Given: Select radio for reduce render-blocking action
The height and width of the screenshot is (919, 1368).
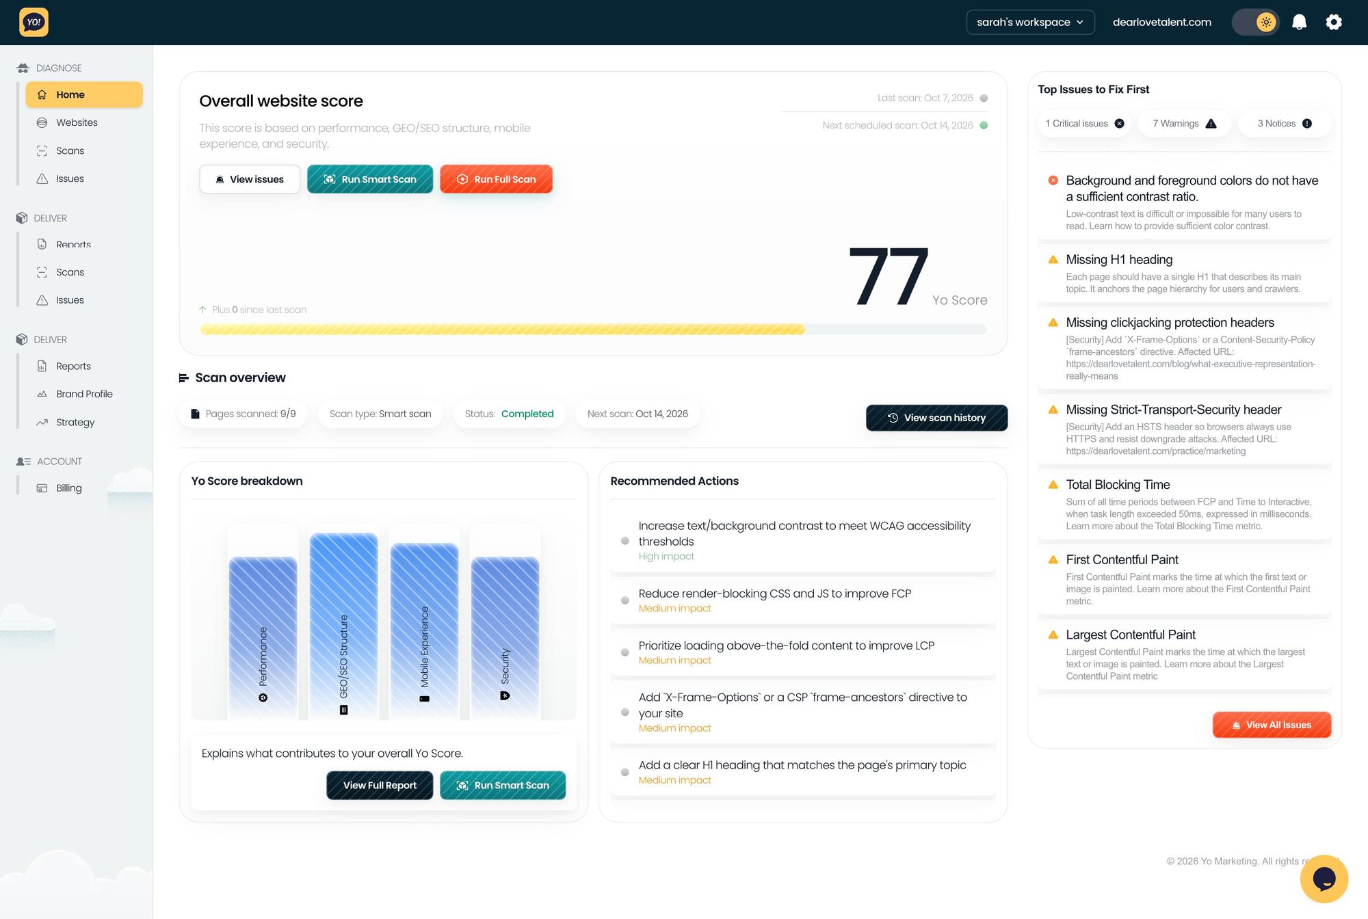Looking at the screenshot, I should tap(624, 600).
